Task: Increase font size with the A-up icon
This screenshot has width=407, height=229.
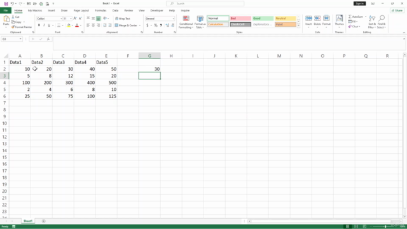Action: 75,18
